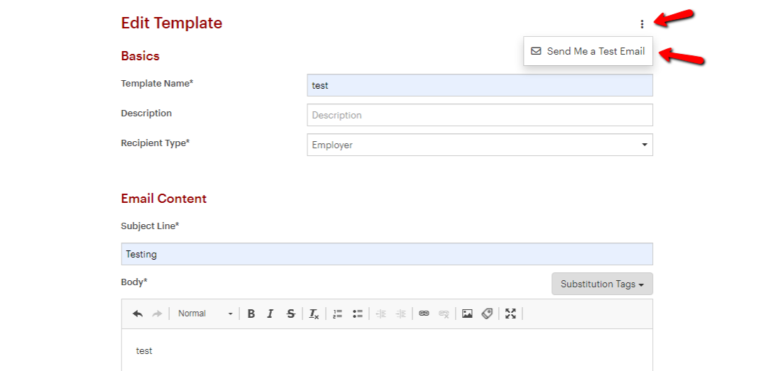Screen dimensions: 778x371
Task: Open the Normal paragraph style dropdown
Action: point(204,314)
